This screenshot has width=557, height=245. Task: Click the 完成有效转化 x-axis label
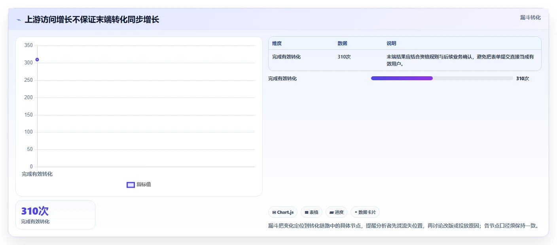(x=37, y=174)
